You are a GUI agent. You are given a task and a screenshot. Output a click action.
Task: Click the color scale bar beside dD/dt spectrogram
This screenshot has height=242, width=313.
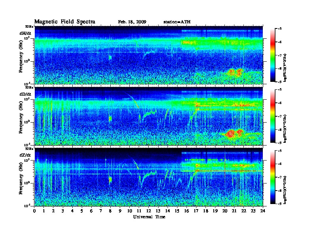[x=273, y=116]
